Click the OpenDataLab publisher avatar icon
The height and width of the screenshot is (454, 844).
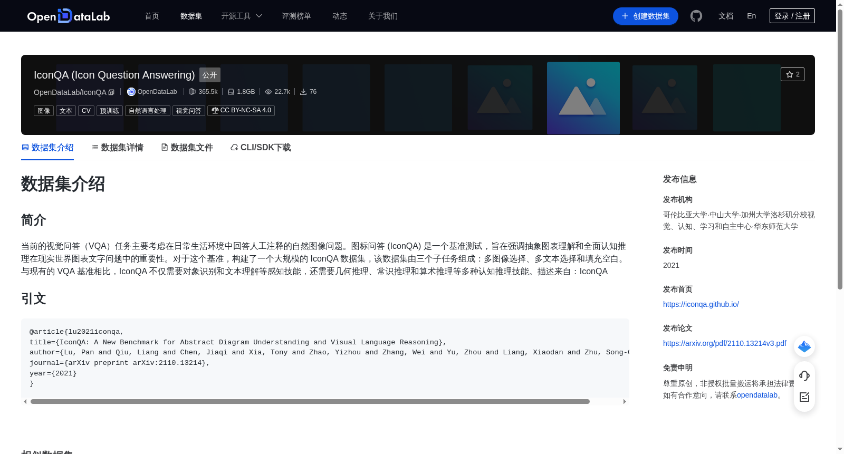pyautogui.click(x=131, y=92)
